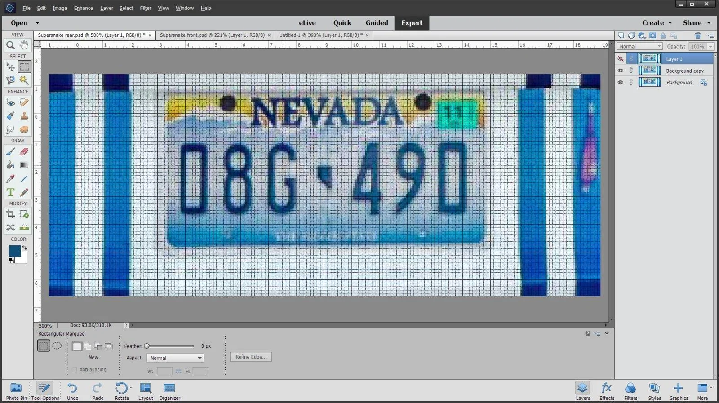Create a new layer in Layers panel
The width and height of the screenshot is (719, 403).
(621, 35)
